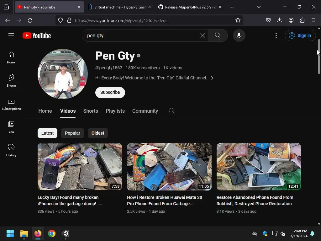Switch to virtual machine Hyper-V tab
Viewport: 321px width, 241px height.
tap(119, 7)
